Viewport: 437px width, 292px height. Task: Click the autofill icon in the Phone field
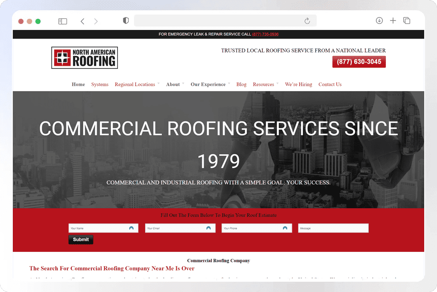pyautogui.click(x=284, y=228)
